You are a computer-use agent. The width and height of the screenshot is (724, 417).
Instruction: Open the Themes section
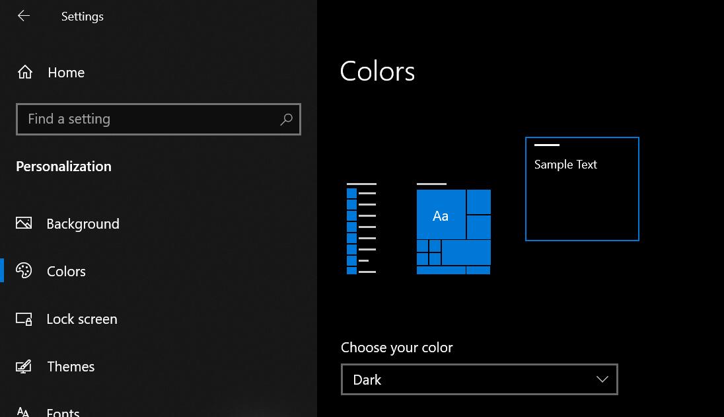71,367
